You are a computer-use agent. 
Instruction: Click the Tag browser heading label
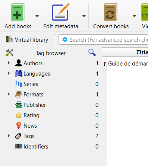tap(51, 53)
